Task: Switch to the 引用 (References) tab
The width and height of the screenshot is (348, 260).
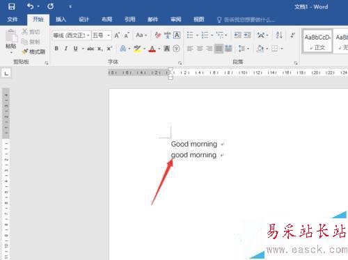Action: 129,19
